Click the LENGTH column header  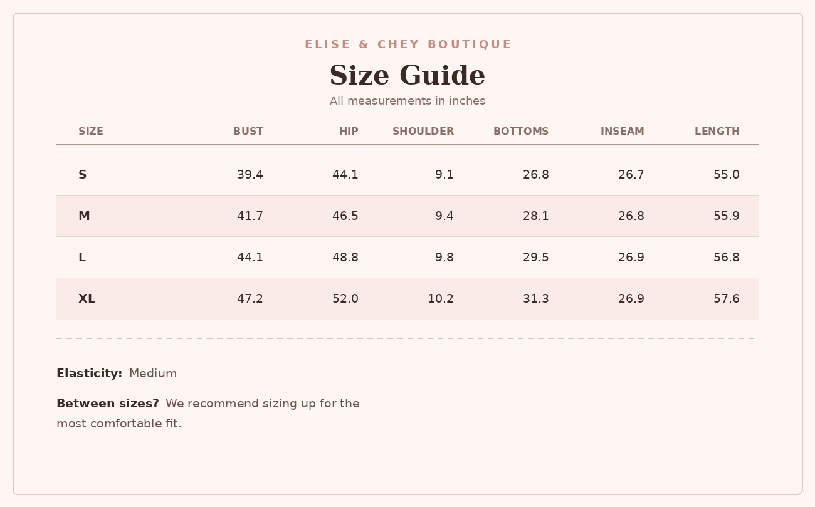tap(717, 132)
